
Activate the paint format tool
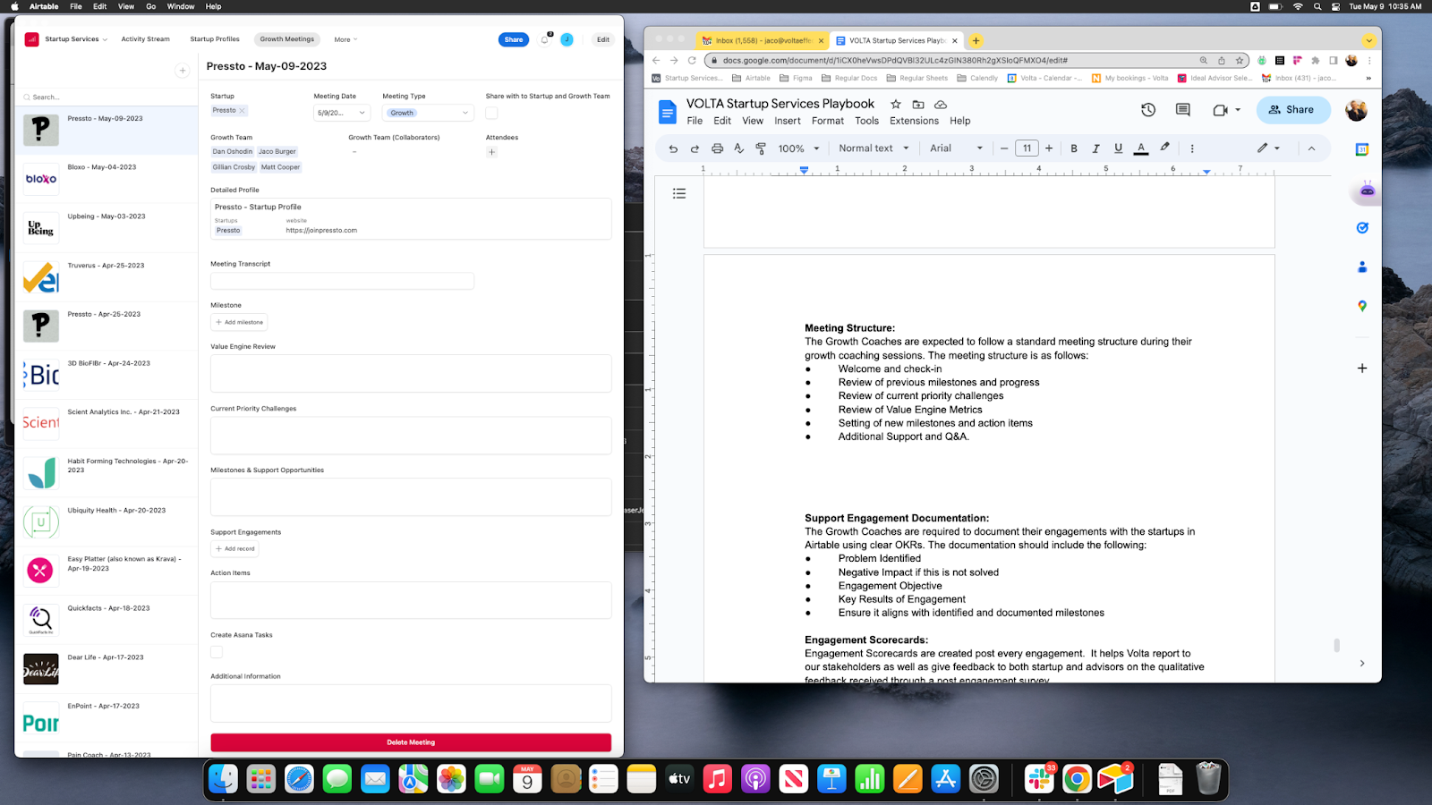point(761,148)
